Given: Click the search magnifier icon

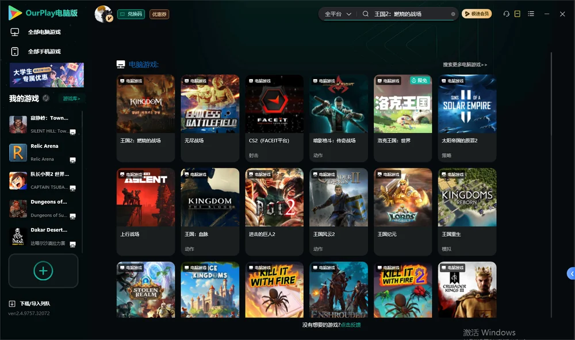Looking at the screenshot, I should click(x=365, y=14).
